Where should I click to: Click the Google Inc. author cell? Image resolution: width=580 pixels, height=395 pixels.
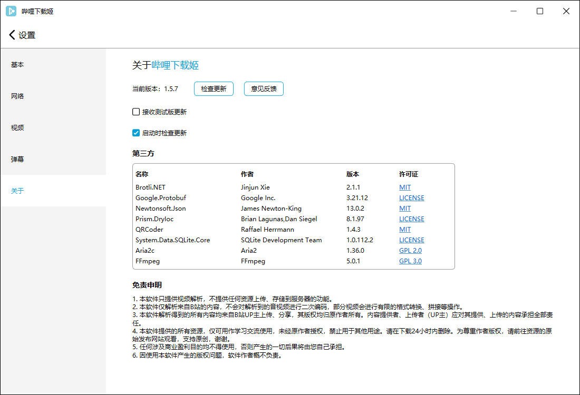coord(258,197)
